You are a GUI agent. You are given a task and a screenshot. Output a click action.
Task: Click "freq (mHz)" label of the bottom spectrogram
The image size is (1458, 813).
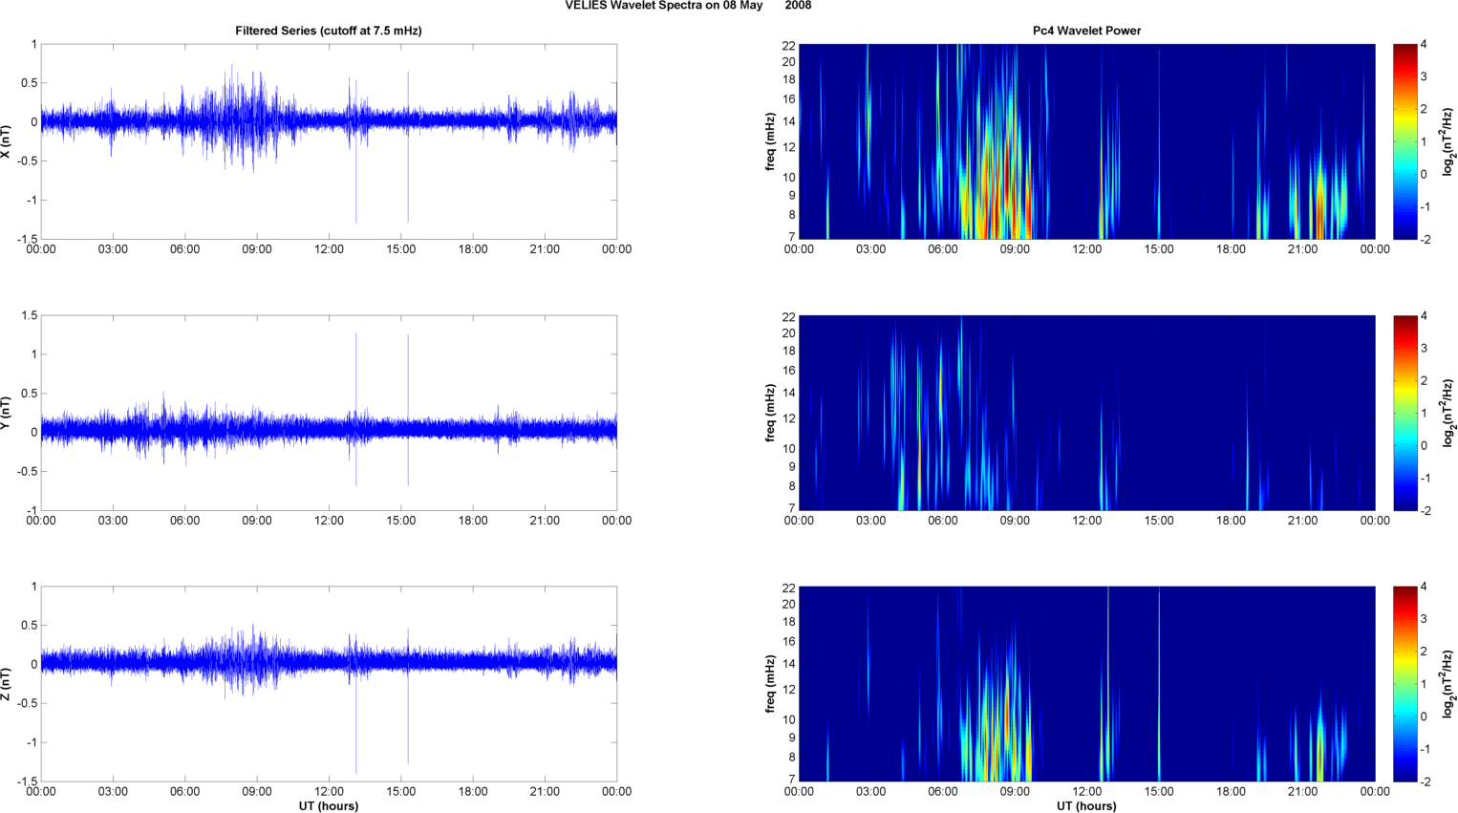click(x=770, y=684)
